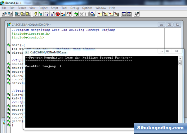Click the console window scrollbar up arrow
This screenshot has width=187, height=134.
click(180, 58)
